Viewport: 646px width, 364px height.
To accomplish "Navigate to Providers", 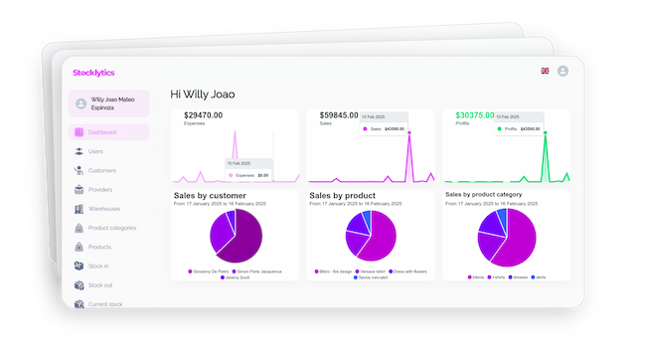I will [100, 190].
